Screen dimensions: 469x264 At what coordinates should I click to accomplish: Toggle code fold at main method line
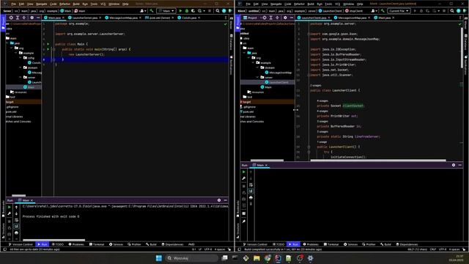[53, 49]
